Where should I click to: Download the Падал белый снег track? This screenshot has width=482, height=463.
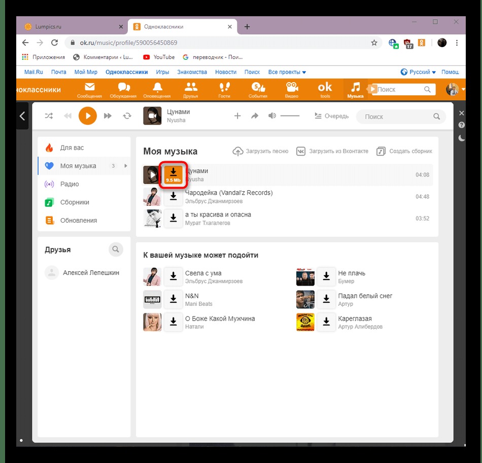click(326, 299)
